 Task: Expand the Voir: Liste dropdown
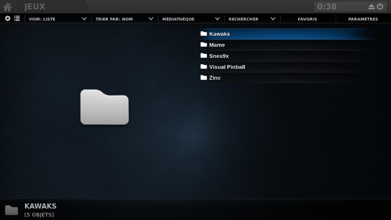56,19
